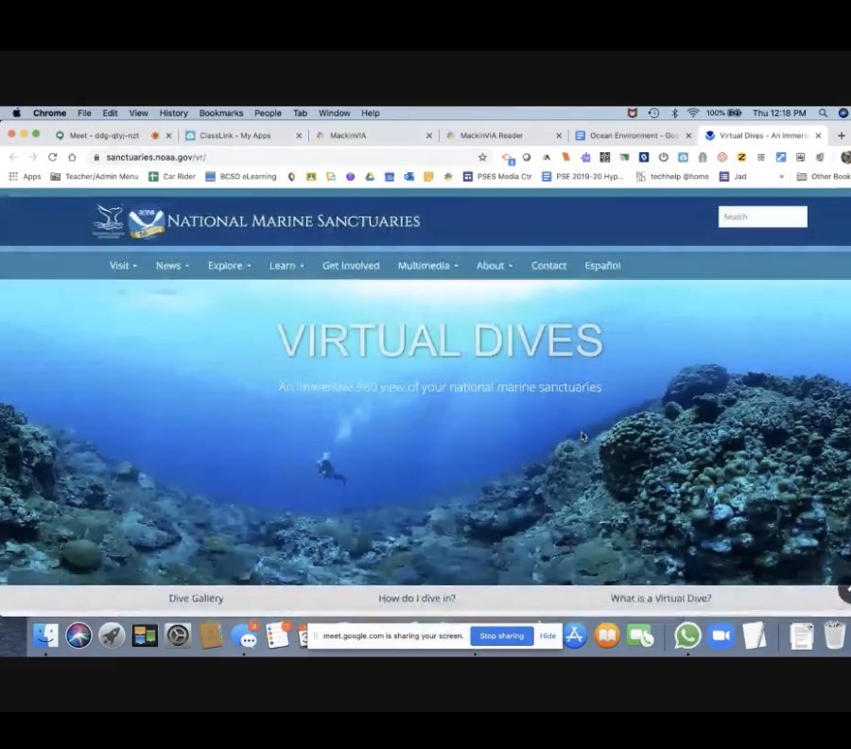Close the MackinVIA Reader tab

[x=559, y=135]
